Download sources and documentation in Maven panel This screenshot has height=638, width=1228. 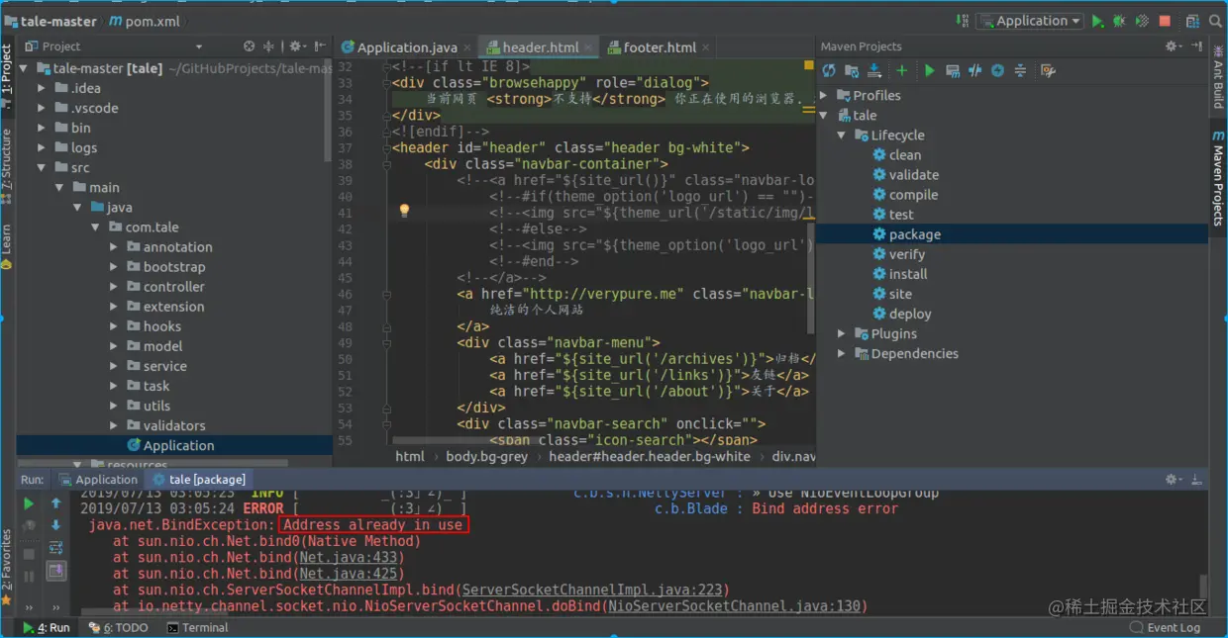[874, 70]
